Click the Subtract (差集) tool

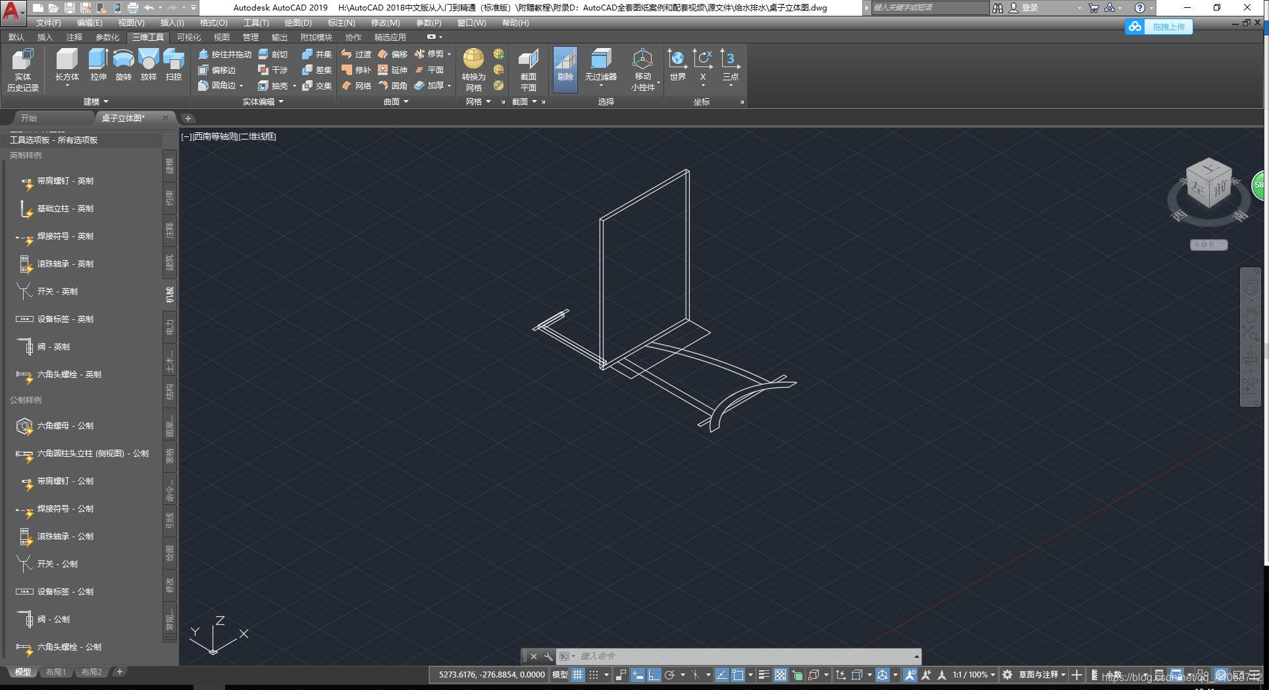pos(317,70)
